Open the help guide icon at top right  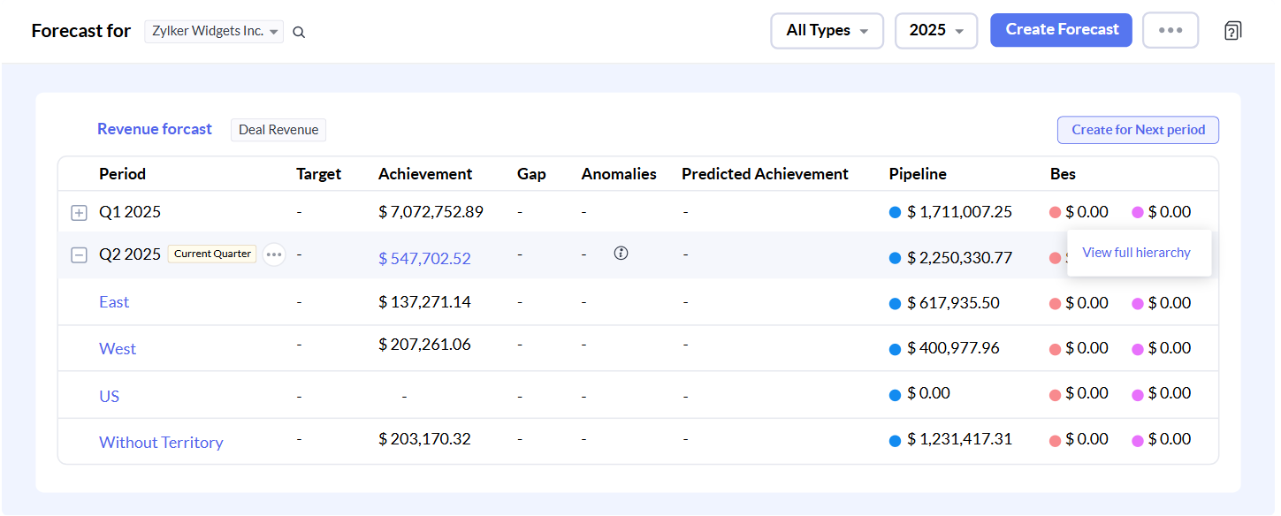pyautogui.click(x=1232, y=31)
